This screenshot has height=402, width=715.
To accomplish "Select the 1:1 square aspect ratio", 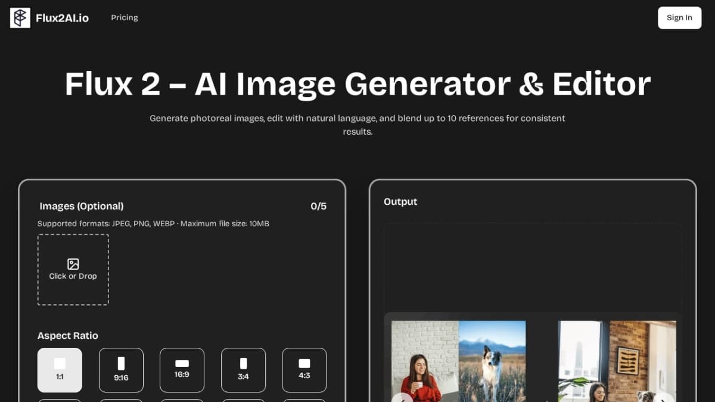I will [60, 370].
